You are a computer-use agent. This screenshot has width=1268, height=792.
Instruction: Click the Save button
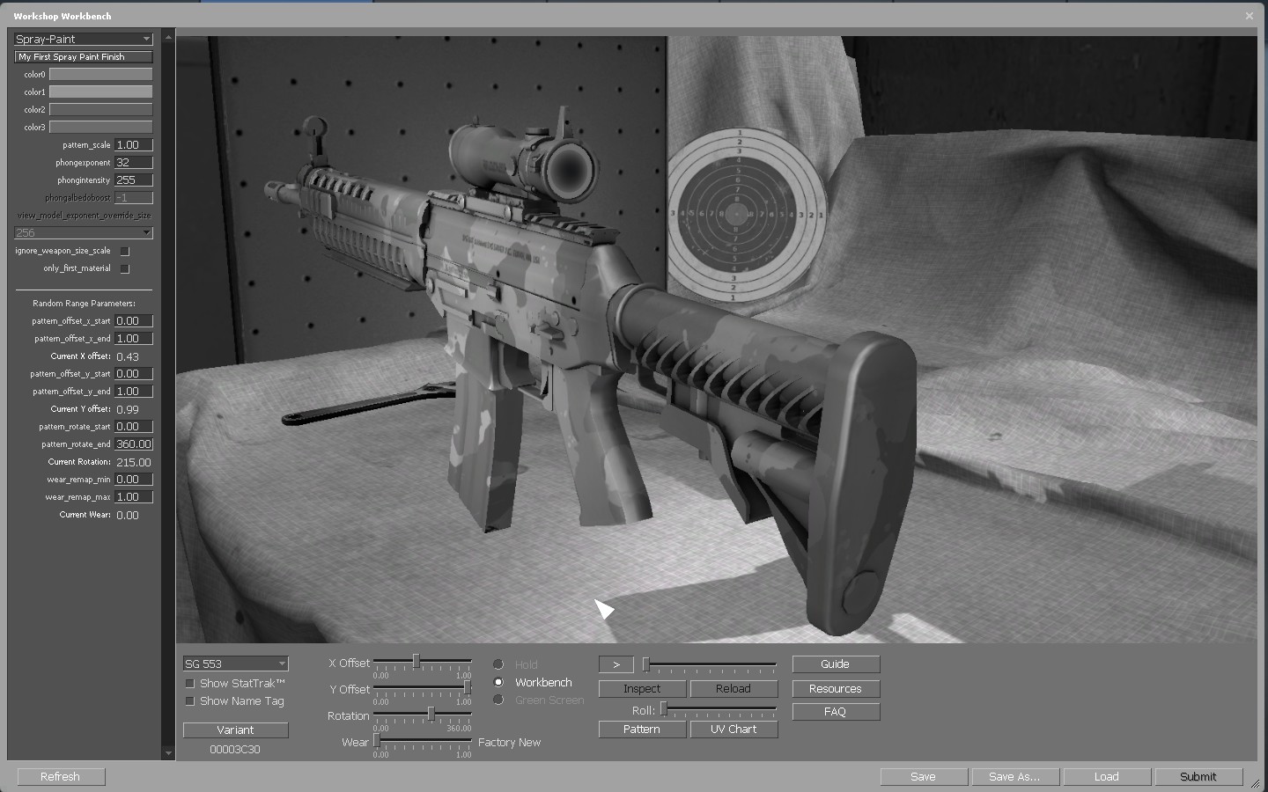[924, 777]
